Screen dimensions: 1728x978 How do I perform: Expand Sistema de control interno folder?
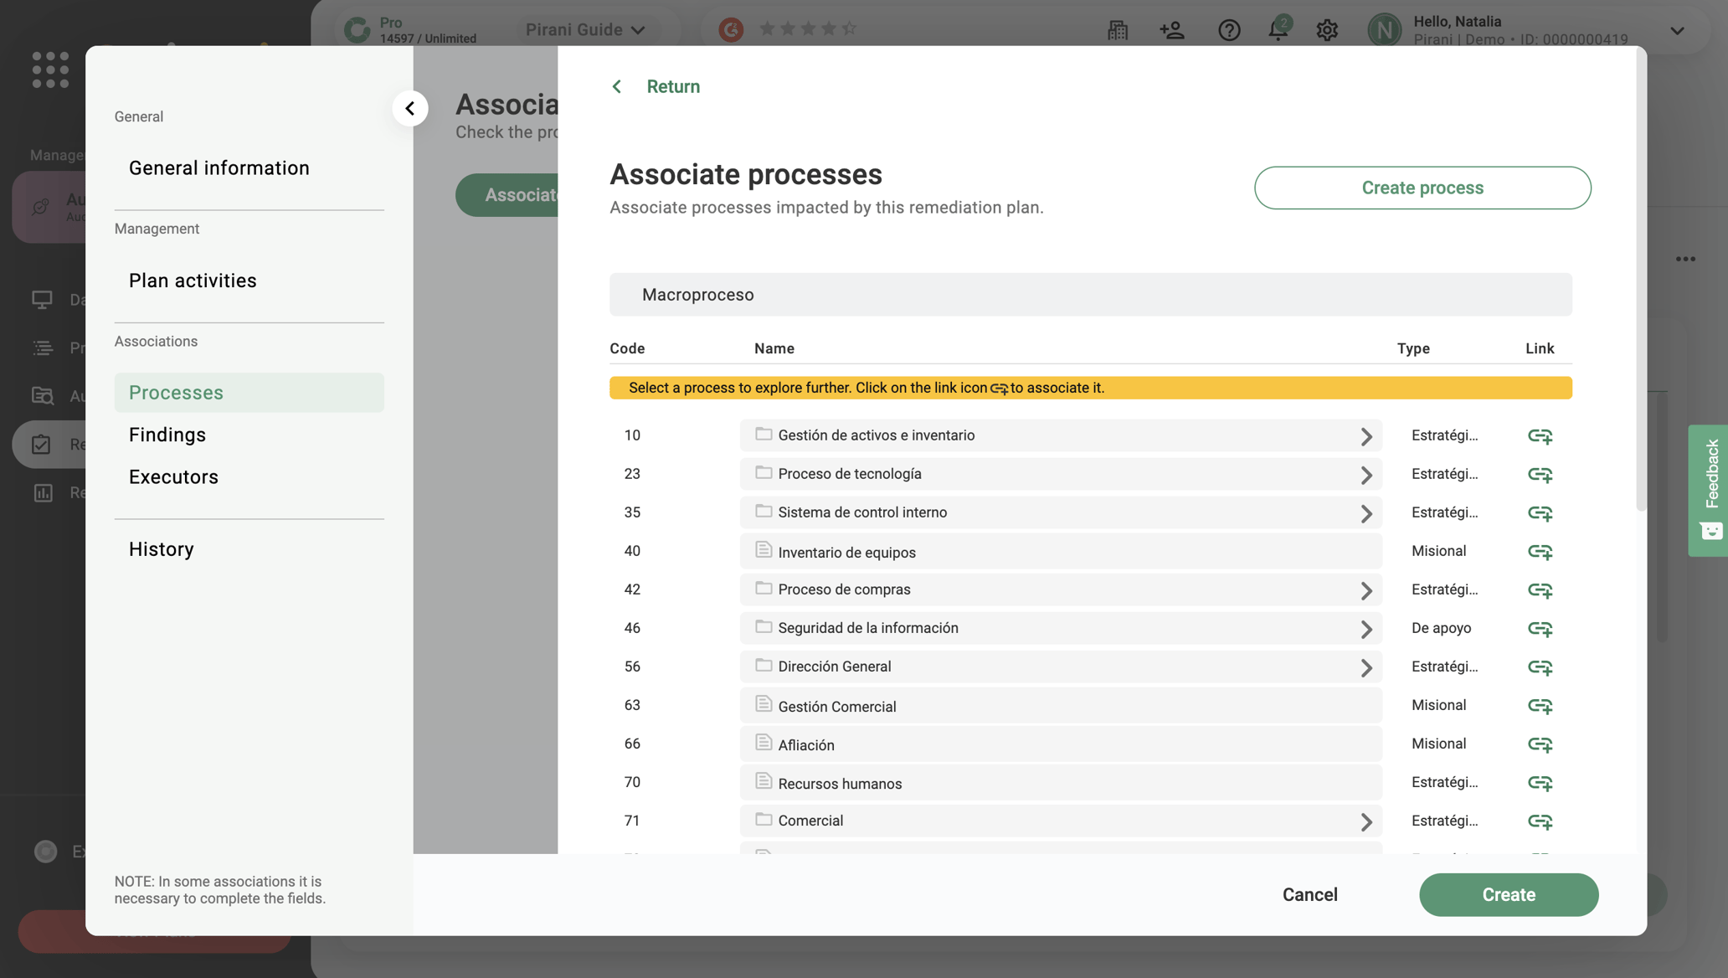click(x=1365, y=512)
